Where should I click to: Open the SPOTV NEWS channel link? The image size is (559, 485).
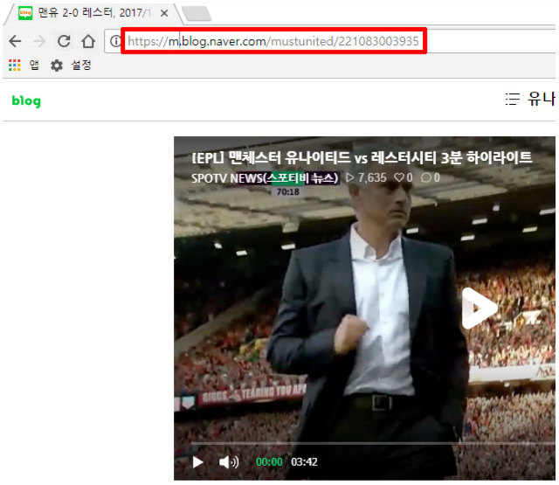265,177
